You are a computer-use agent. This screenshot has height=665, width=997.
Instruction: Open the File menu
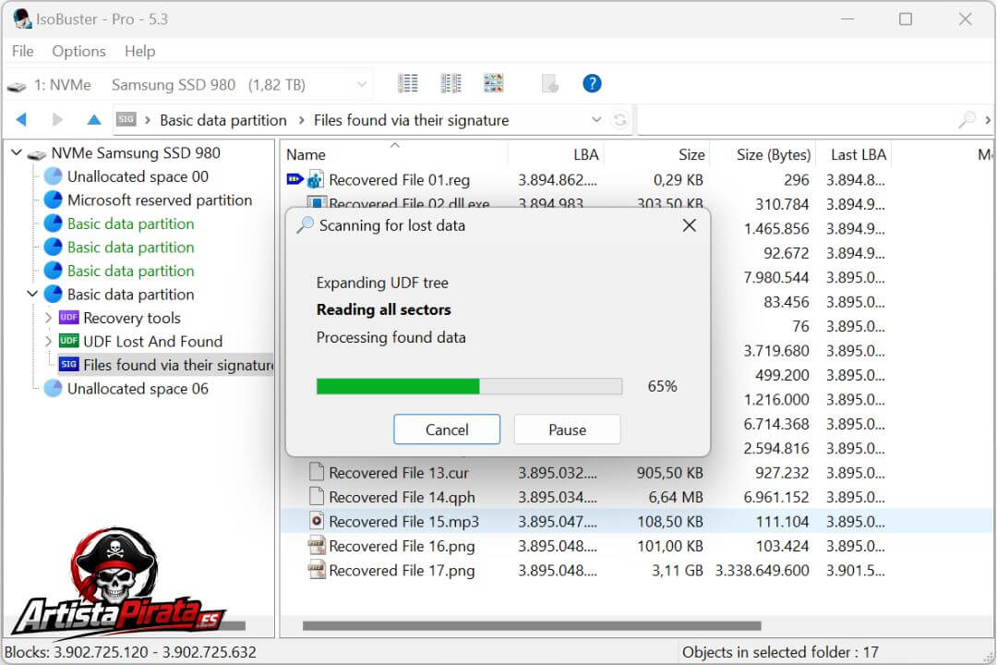tap(23, 51)
